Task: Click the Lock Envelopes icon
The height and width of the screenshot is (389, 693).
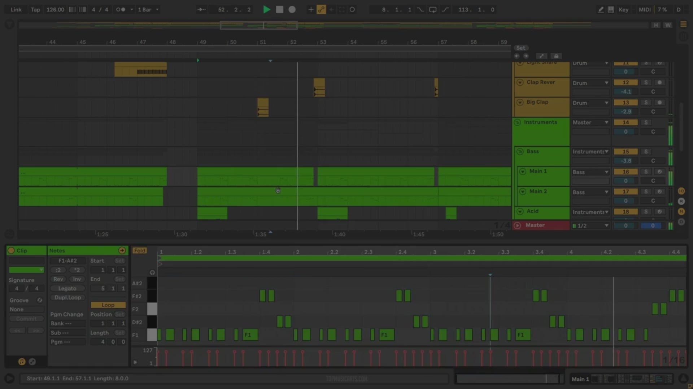Action: (556, 56)
